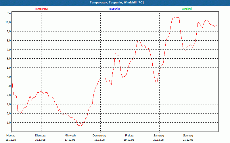
Task: Select the 4,0 y-axis value
Action: [9, 77]
